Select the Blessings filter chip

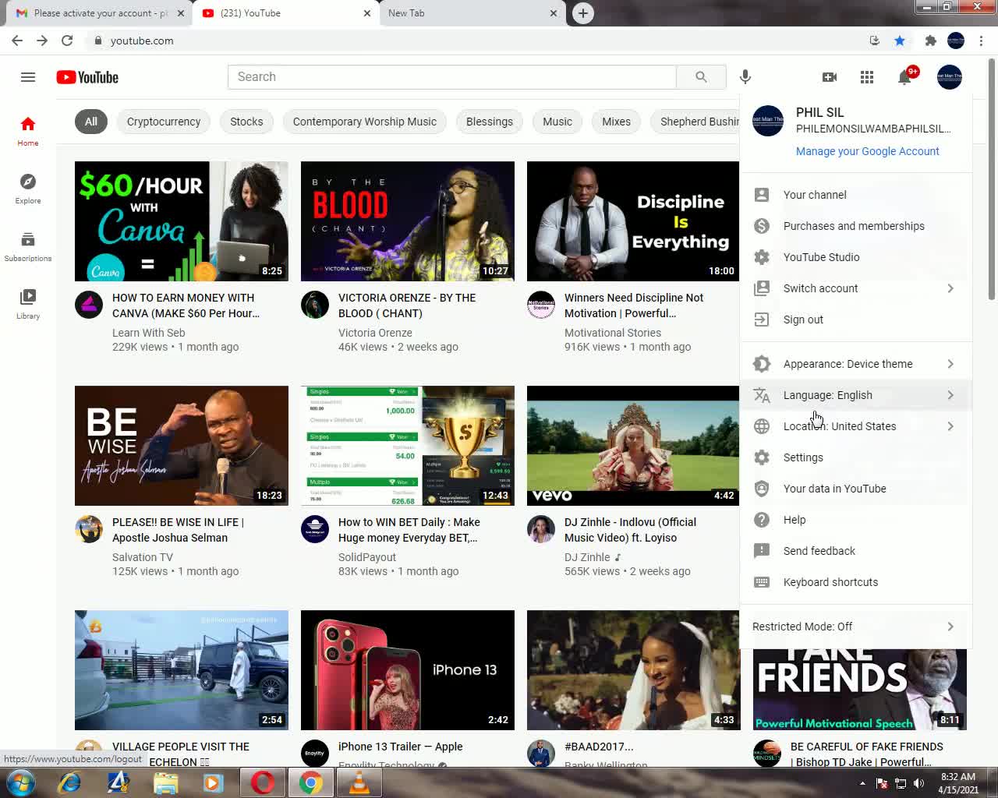[490, 122]
